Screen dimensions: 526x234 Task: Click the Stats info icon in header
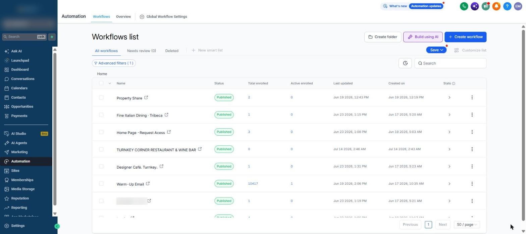[454, 83]
